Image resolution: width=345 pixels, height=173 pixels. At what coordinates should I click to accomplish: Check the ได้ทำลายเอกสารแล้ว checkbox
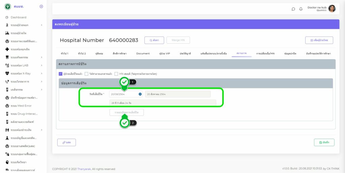(87, 74)
